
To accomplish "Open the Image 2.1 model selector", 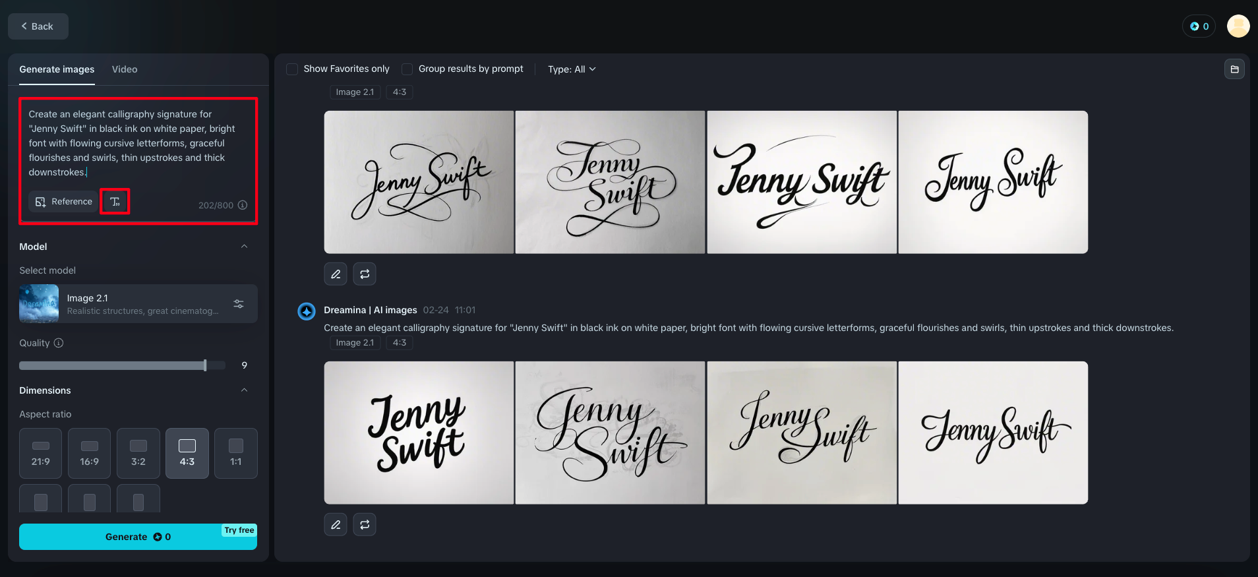I will coord(138,304).
